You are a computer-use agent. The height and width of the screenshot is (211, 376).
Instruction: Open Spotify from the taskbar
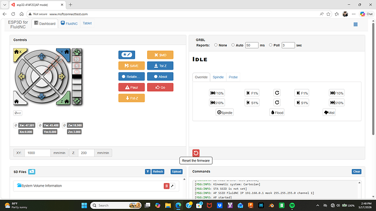292,206
